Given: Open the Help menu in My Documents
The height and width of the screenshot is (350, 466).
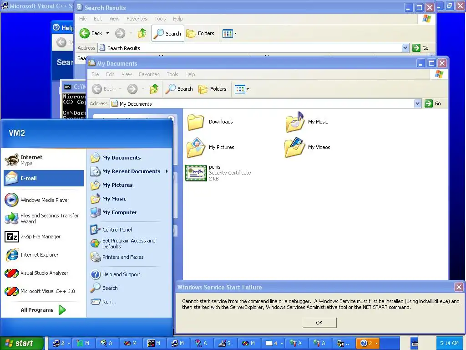Looking at the screenshot, I should [x=190, y=74].
